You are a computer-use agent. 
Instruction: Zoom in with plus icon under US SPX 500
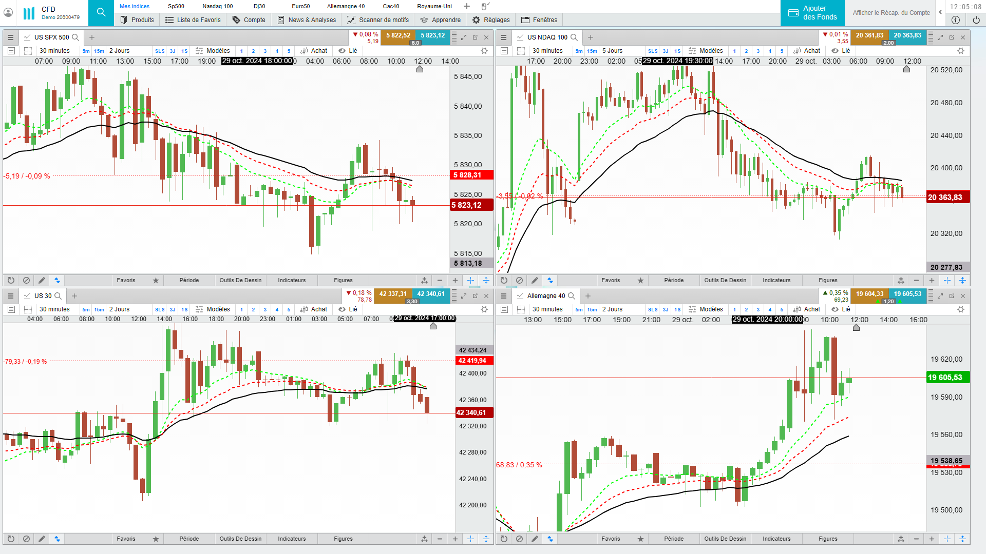tap(455, 281)
